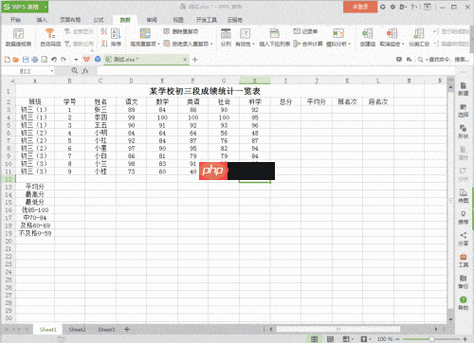
Task: Undo the last action
Action: click(54, 60)
